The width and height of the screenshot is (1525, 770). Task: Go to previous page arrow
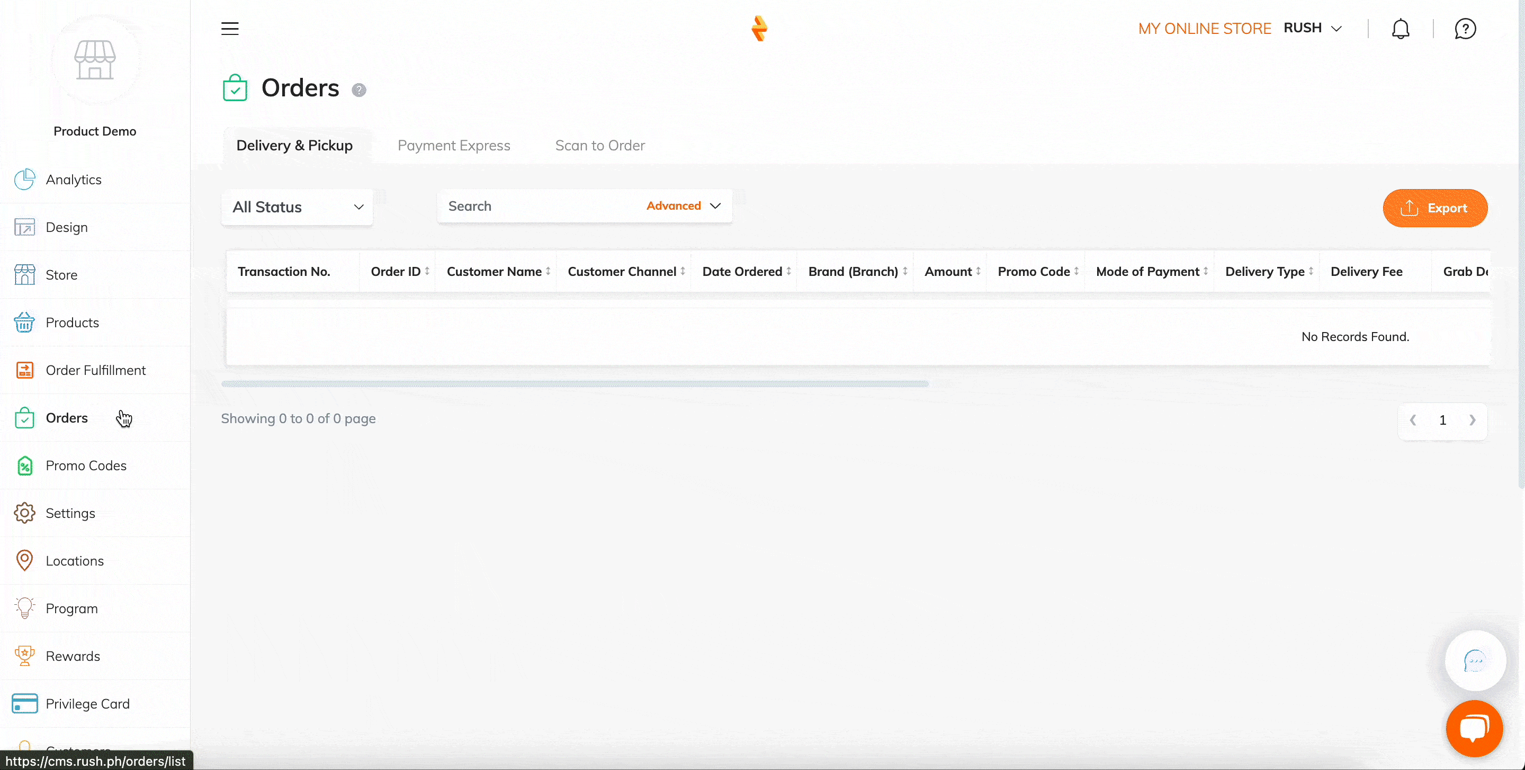(x=1413, y=420)
